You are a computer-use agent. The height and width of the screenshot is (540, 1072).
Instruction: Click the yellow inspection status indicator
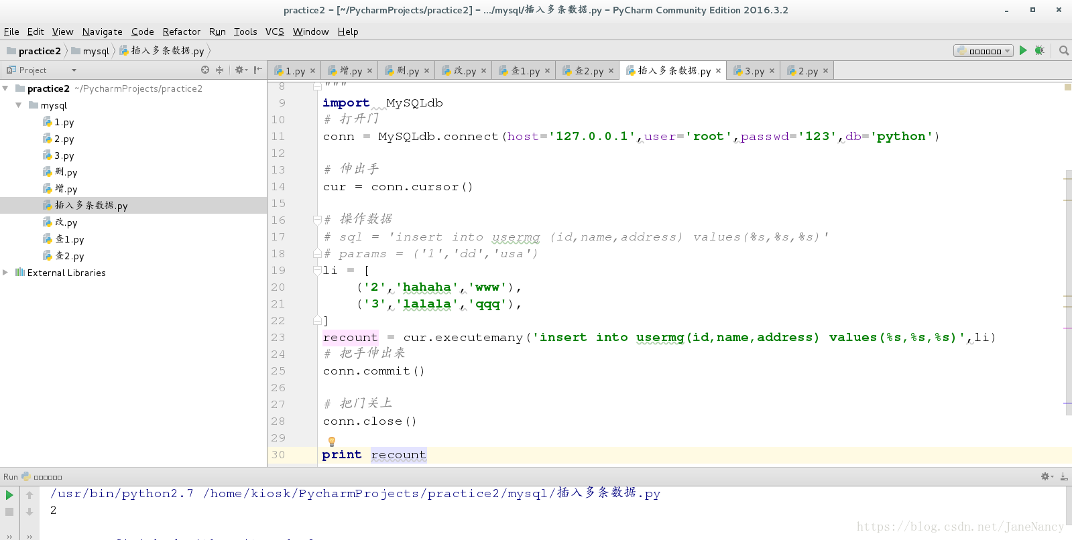pyautogui.click(x=1068, y=87)
